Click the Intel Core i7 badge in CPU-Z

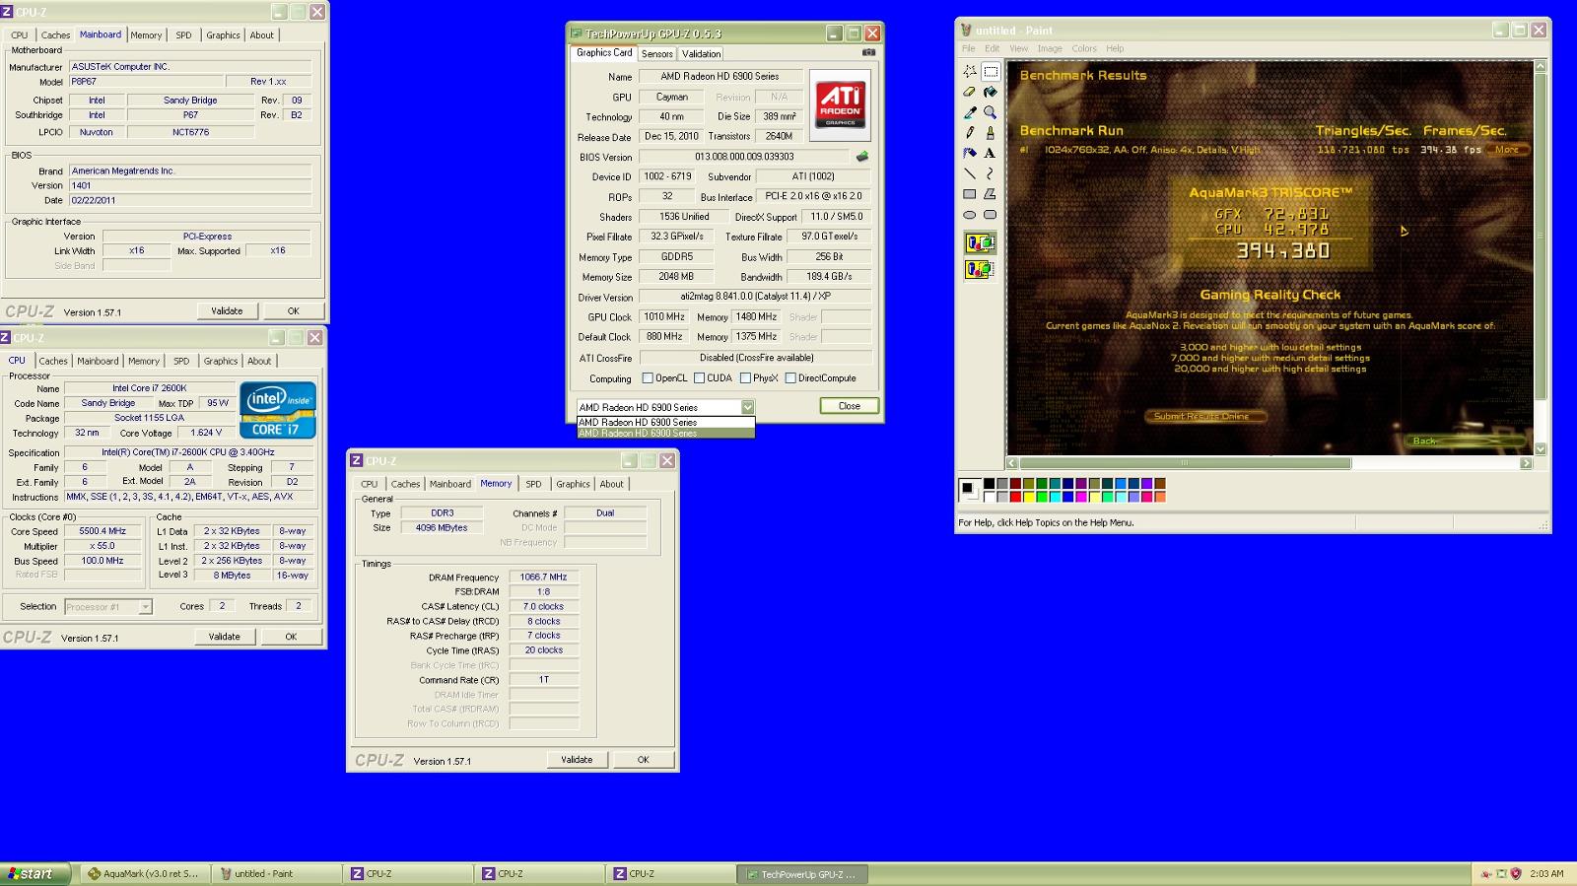(x=278, y=410)
